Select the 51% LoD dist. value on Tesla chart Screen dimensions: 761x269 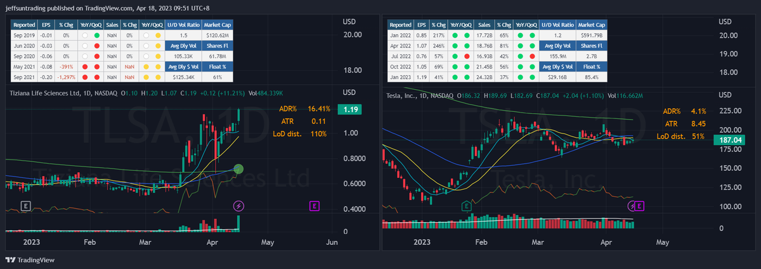click(x=699, y=136)
